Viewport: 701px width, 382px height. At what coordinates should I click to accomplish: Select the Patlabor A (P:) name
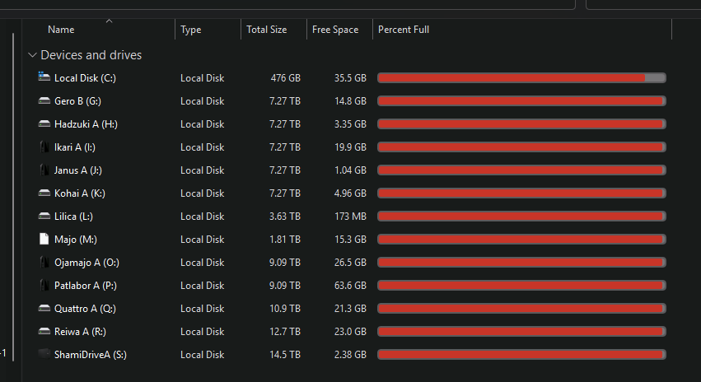coord(86,286)
